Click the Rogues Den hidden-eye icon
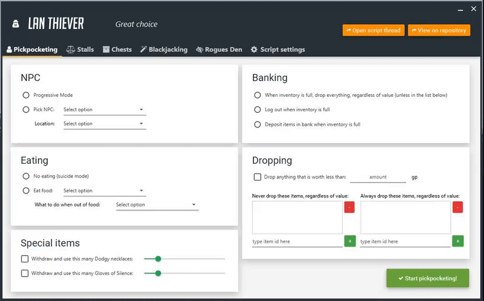484x301 pixels. tap(200, 50)
